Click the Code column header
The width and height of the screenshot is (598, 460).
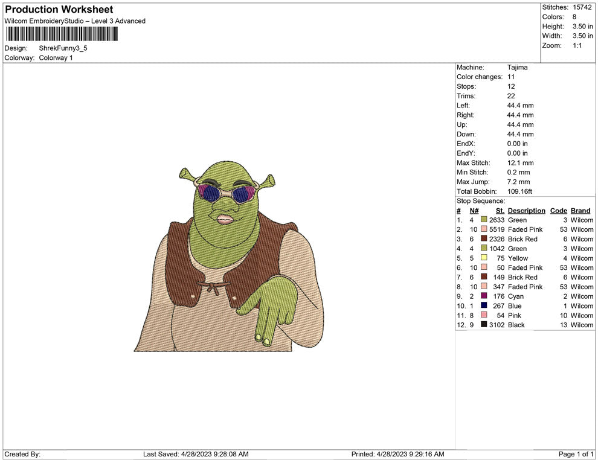[559, 211]
